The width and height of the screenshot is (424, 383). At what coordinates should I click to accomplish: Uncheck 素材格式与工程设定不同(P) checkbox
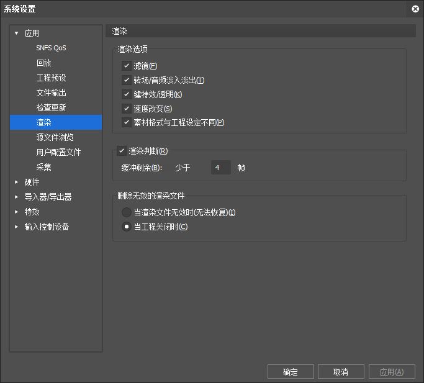click(126, 122)
